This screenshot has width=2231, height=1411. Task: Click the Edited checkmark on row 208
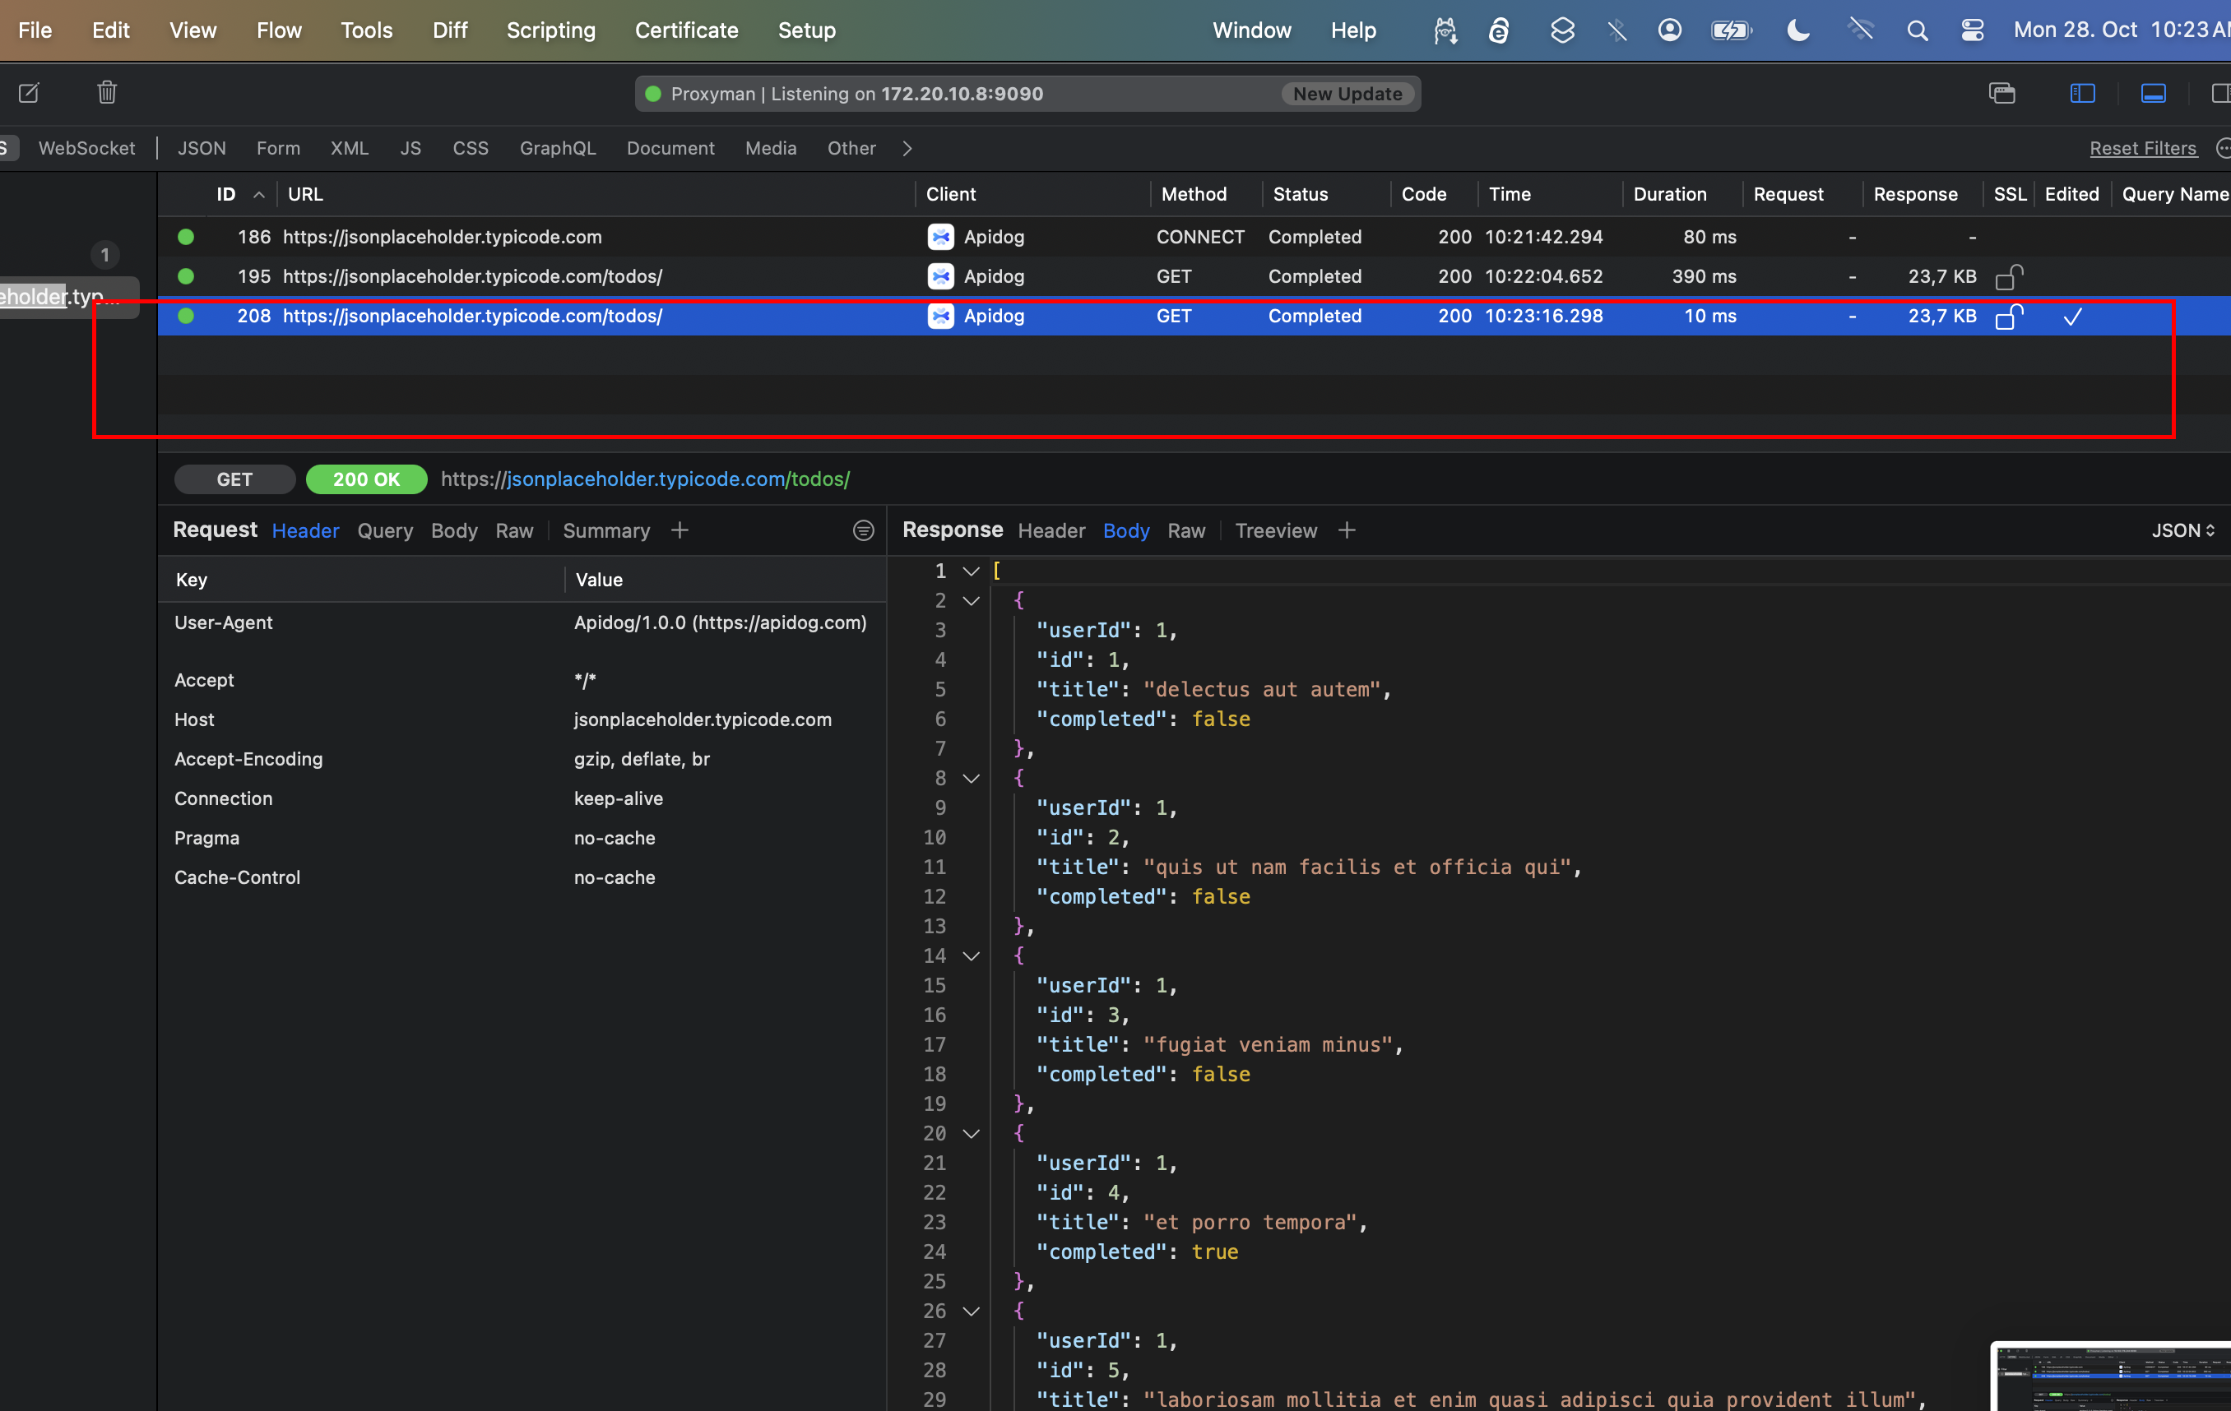point(2072,317)
